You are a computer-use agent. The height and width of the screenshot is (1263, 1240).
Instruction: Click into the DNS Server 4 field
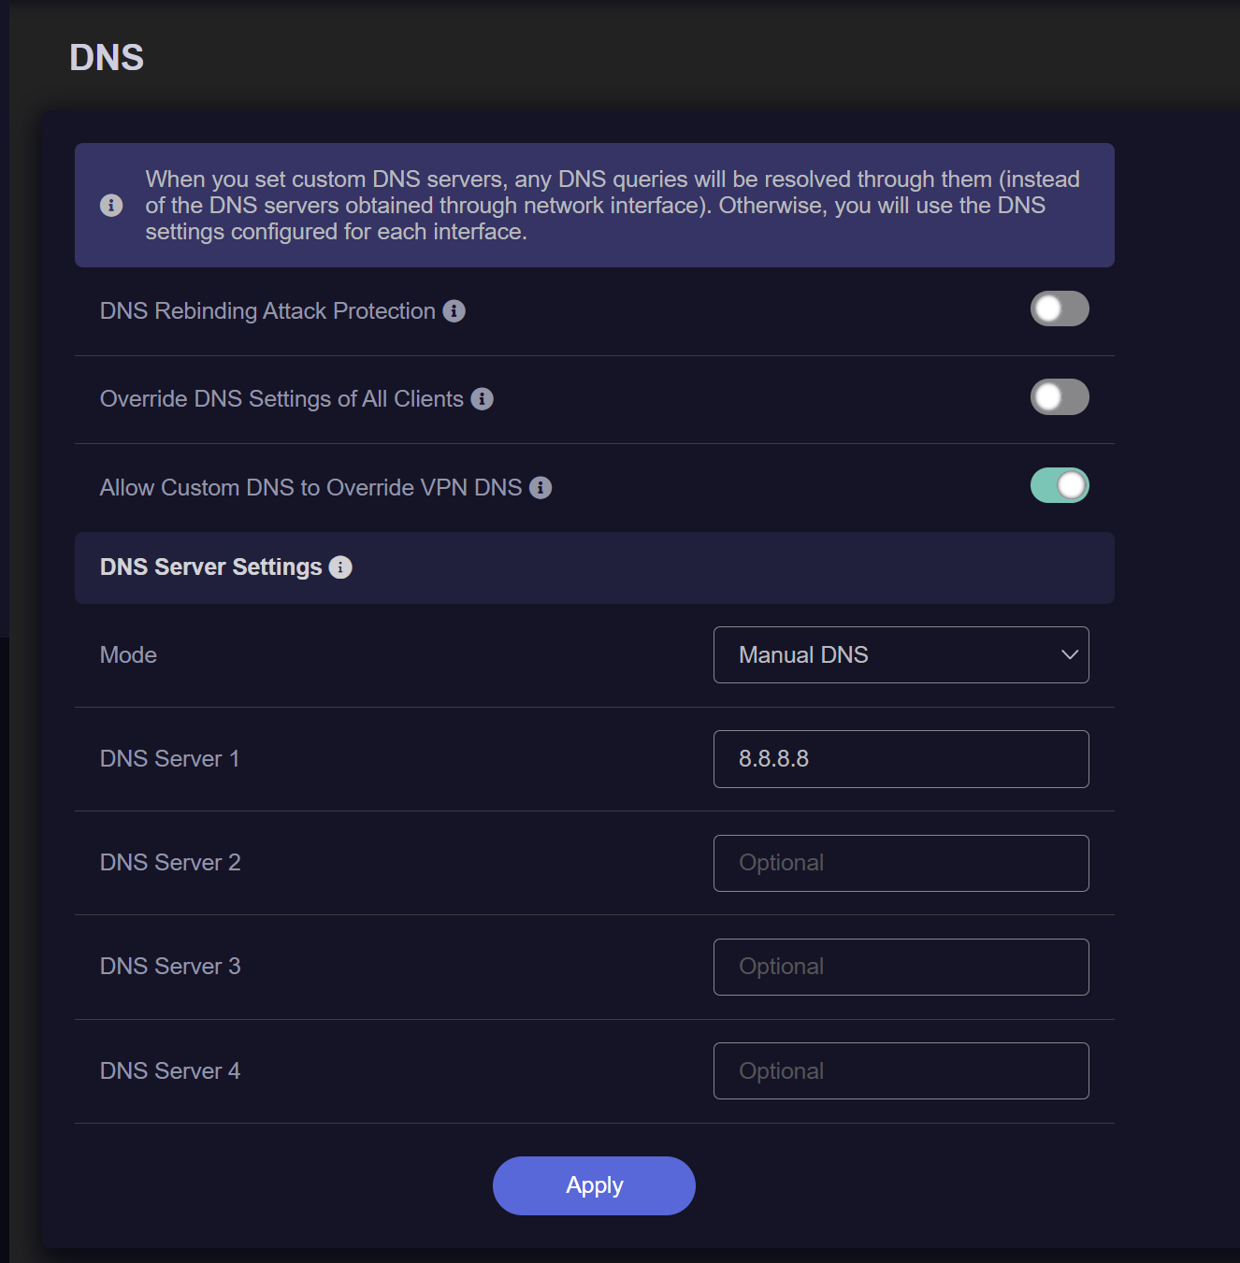click(x=901, y=1071)
